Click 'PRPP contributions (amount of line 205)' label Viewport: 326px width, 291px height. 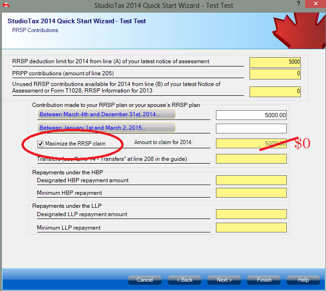(x=63, y=73)
